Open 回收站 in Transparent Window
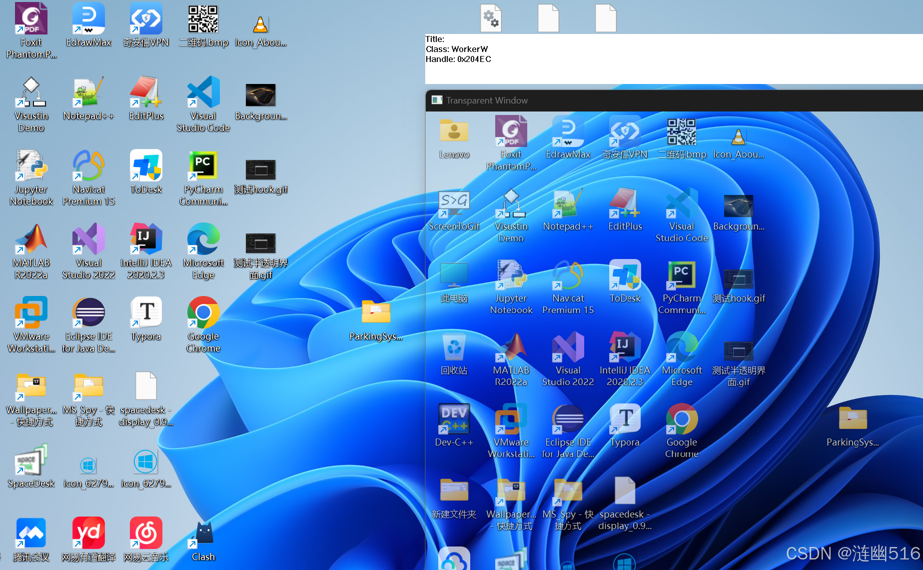 pyautogui.click(x=454, y=354)
